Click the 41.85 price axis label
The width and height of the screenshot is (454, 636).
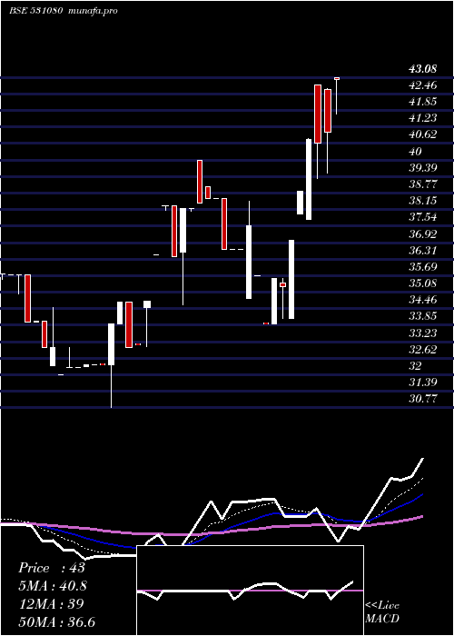423,102
